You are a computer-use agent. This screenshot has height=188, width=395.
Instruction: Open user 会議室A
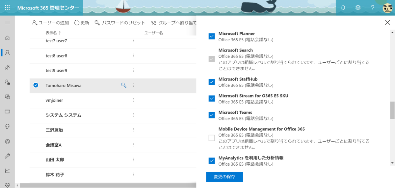click(54, 145)
